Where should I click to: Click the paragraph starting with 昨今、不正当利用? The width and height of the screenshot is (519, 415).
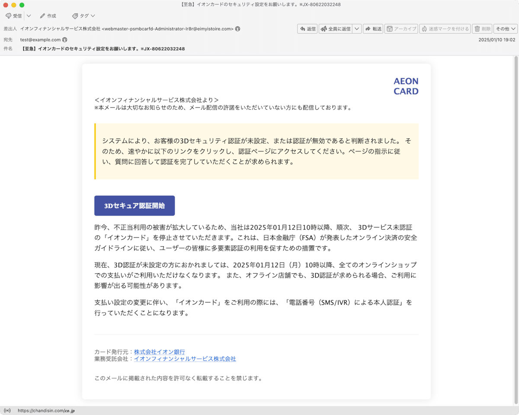click(x=256, y=238)
